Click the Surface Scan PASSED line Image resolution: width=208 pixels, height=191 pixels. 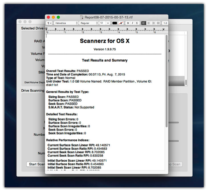65,100
